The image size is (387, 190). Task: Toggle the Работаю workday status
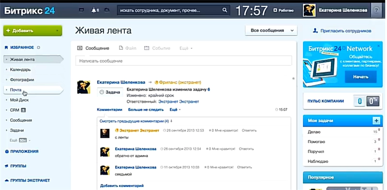[x=283, y=10]
